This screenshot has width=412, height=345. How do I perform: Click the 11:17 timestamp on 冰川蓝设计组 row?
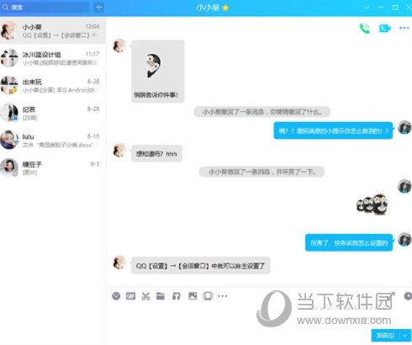[x=92, y=54]
